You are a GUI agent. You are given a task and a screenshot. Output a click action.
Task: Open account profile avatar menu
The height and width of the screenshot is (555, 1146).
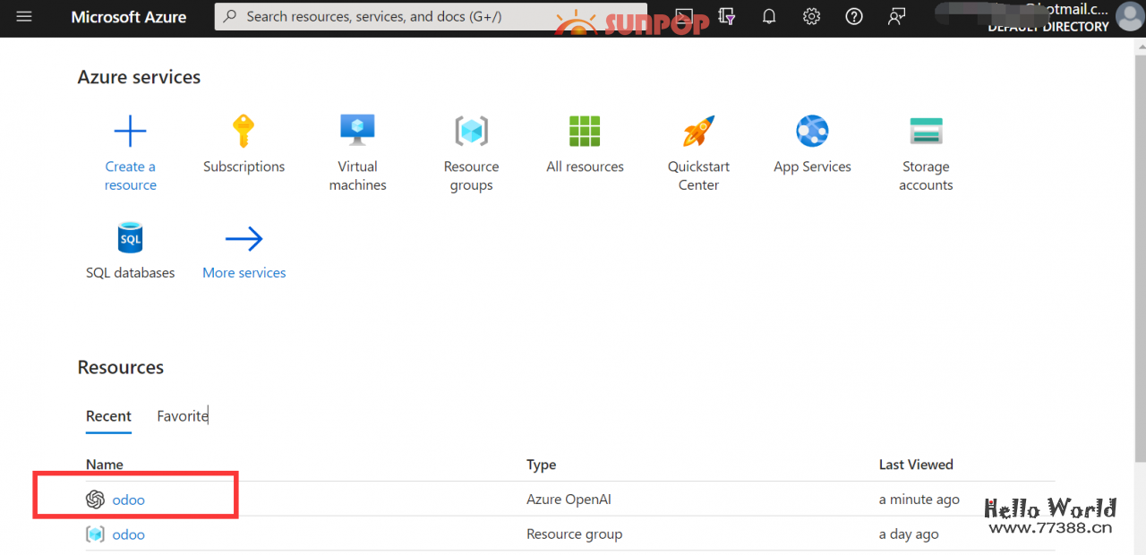point(1129,17)
